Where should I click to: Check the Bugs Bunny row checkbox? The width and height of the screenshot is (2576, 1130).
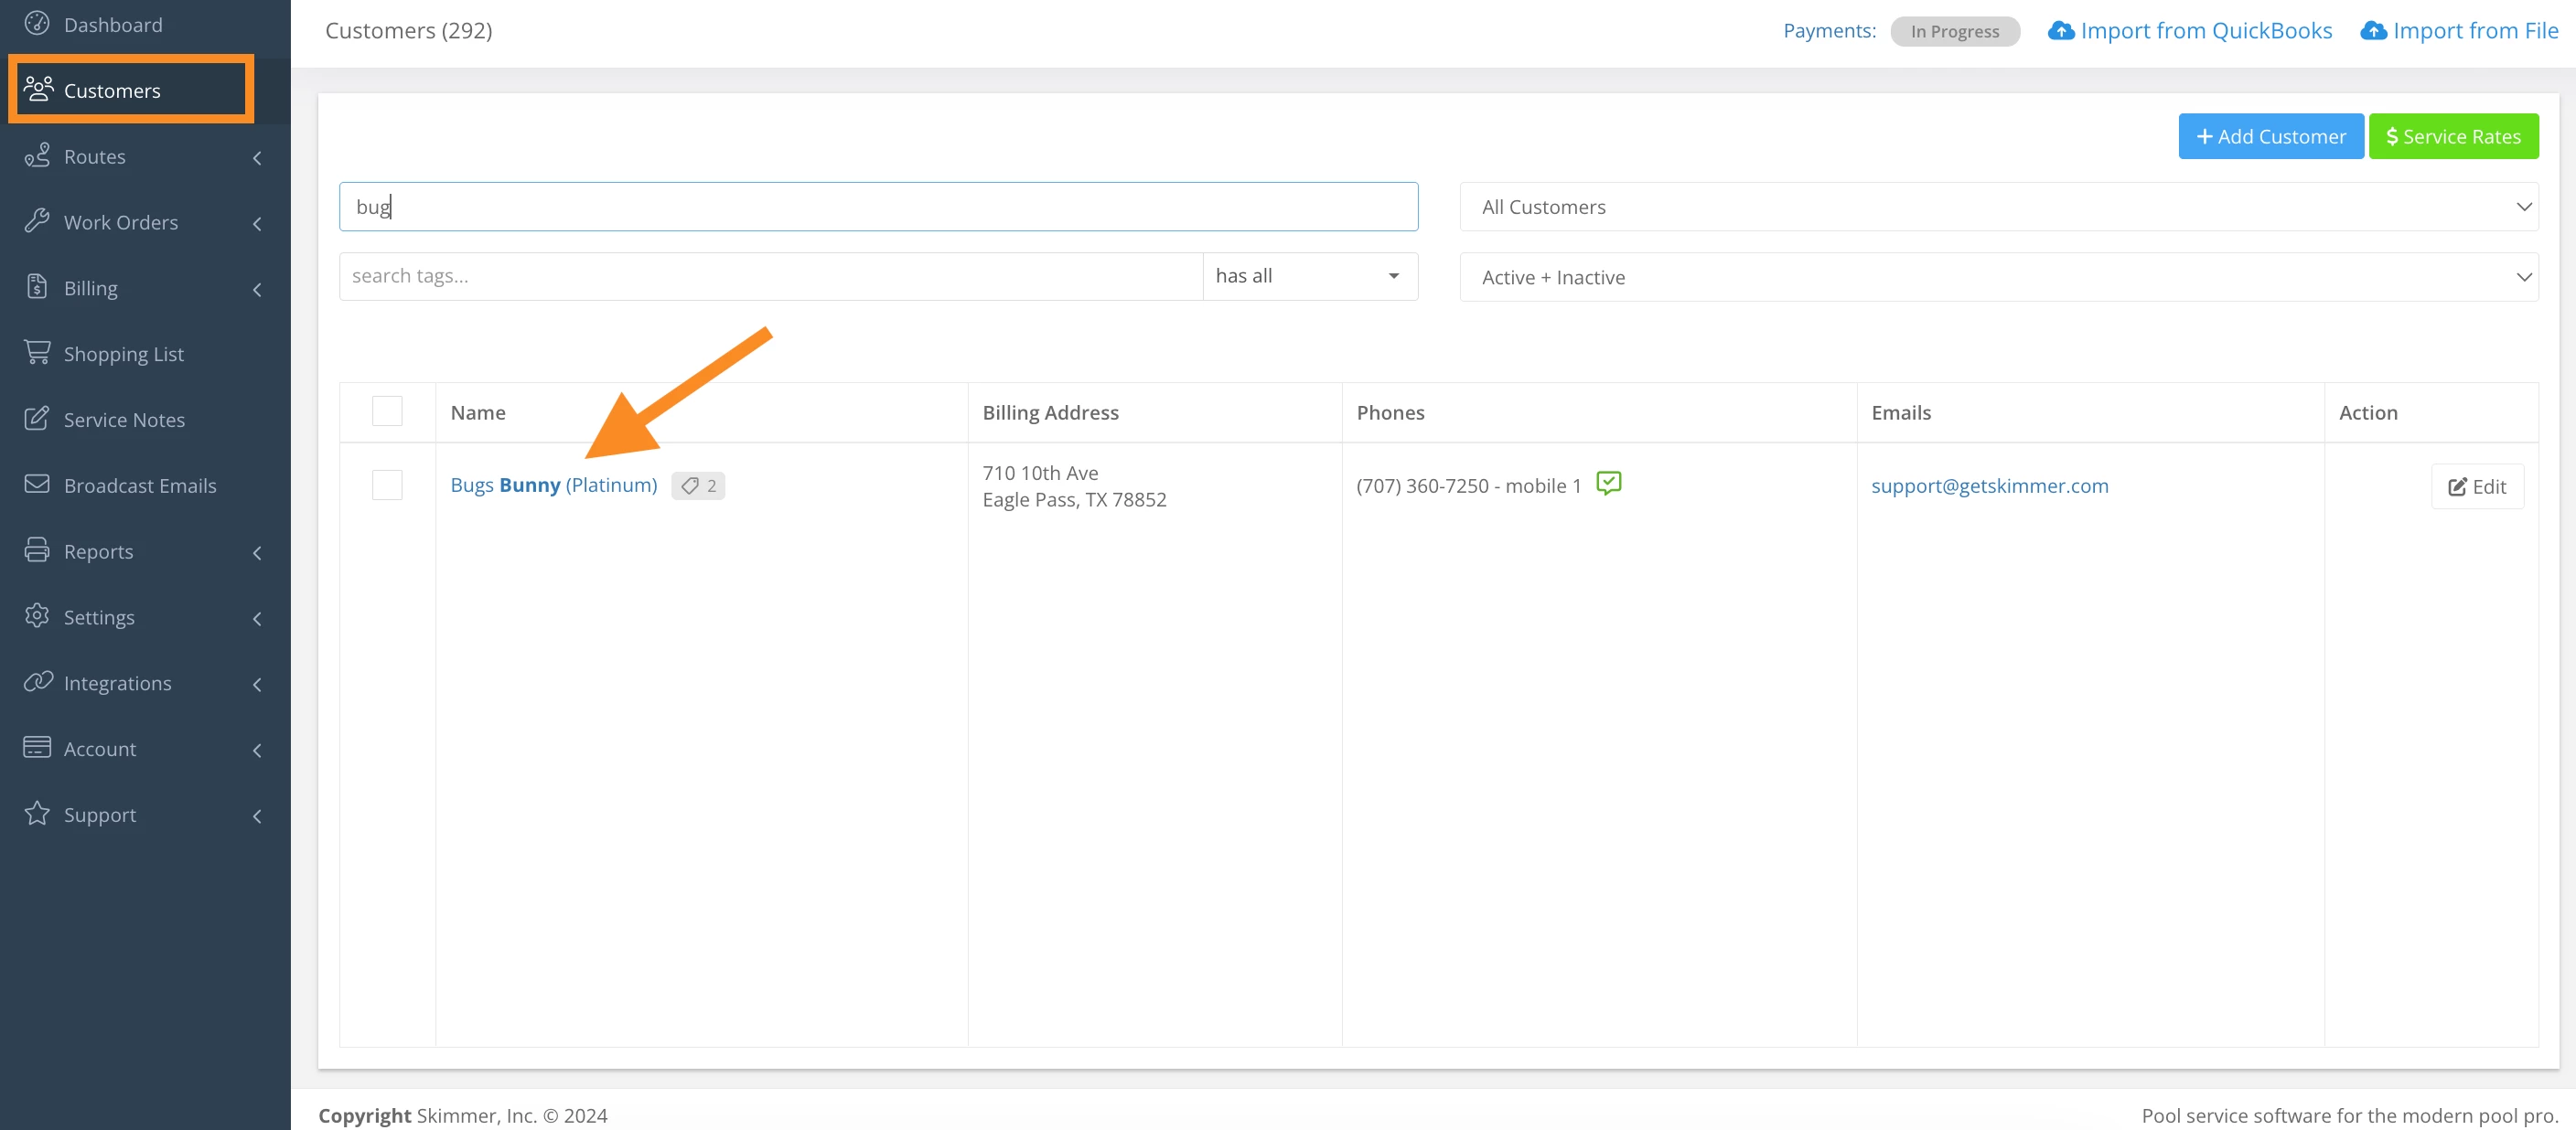coord(387,485)
